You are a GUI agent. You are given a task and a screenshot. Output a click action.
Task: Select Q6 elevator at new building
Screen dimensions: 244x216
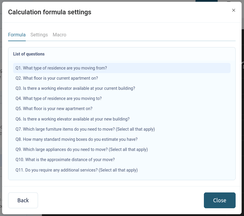point(73,119)
